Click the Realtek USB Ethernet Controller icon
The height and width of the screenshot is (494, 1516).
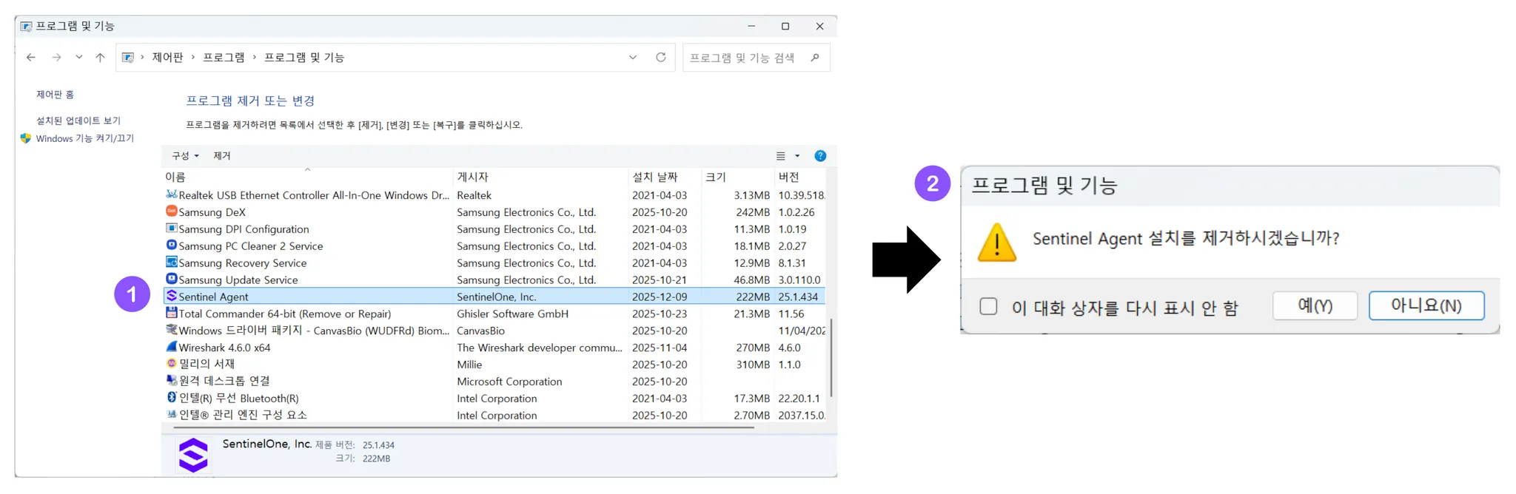171,194
